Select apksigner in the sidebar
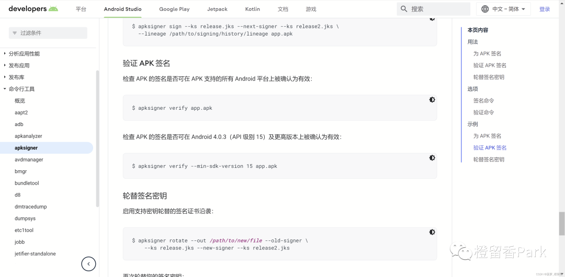Image resolution: width=565 pixels, height=277 pixels. point(47,148)
